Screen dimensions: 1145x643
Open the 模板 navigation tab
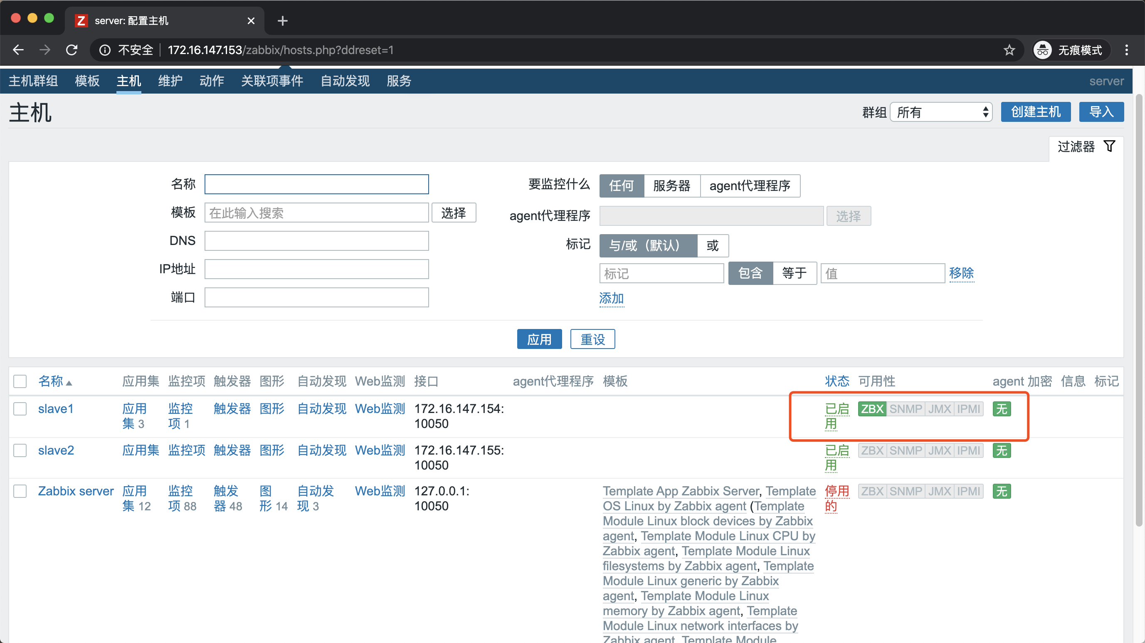87,81
